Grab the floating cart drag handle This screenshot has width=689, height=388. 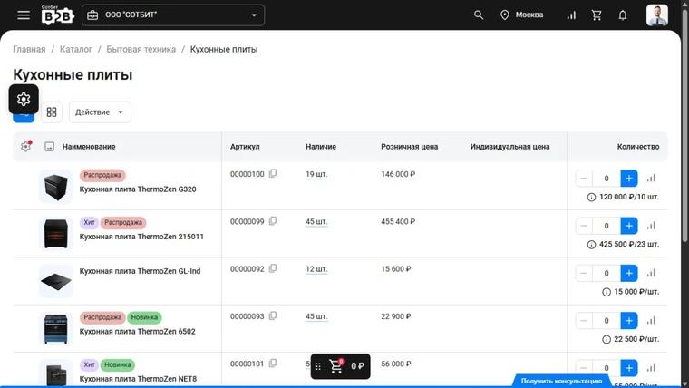[318, 366]
